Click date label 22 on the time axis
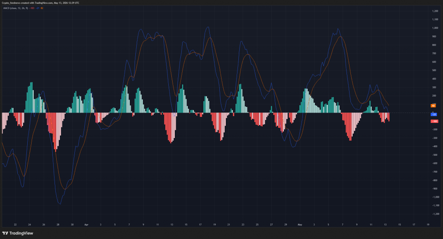The width and height of the screenshot is (443, 239). 15,225
